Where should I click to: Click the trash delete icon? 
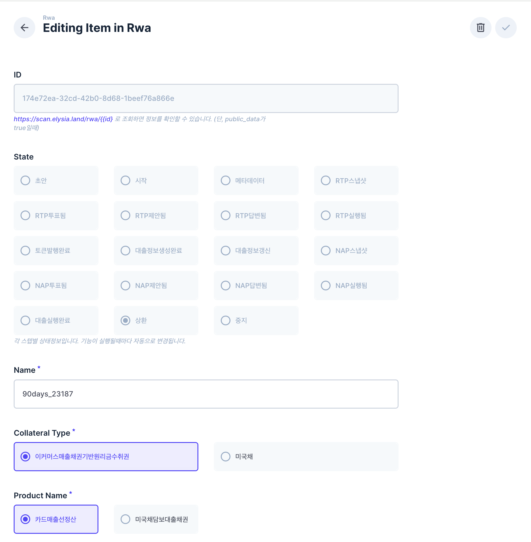(x=480, y=28)
